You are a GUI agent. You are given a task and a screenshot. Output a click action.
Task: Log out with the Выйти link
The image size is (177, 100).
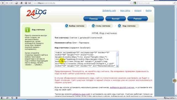[x=149, y=11]
